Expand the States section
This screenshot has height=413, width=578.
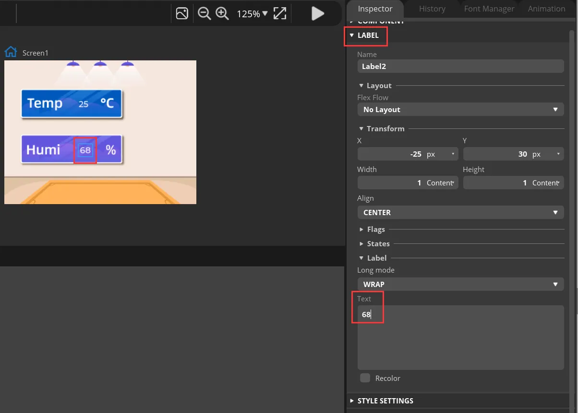378,244
